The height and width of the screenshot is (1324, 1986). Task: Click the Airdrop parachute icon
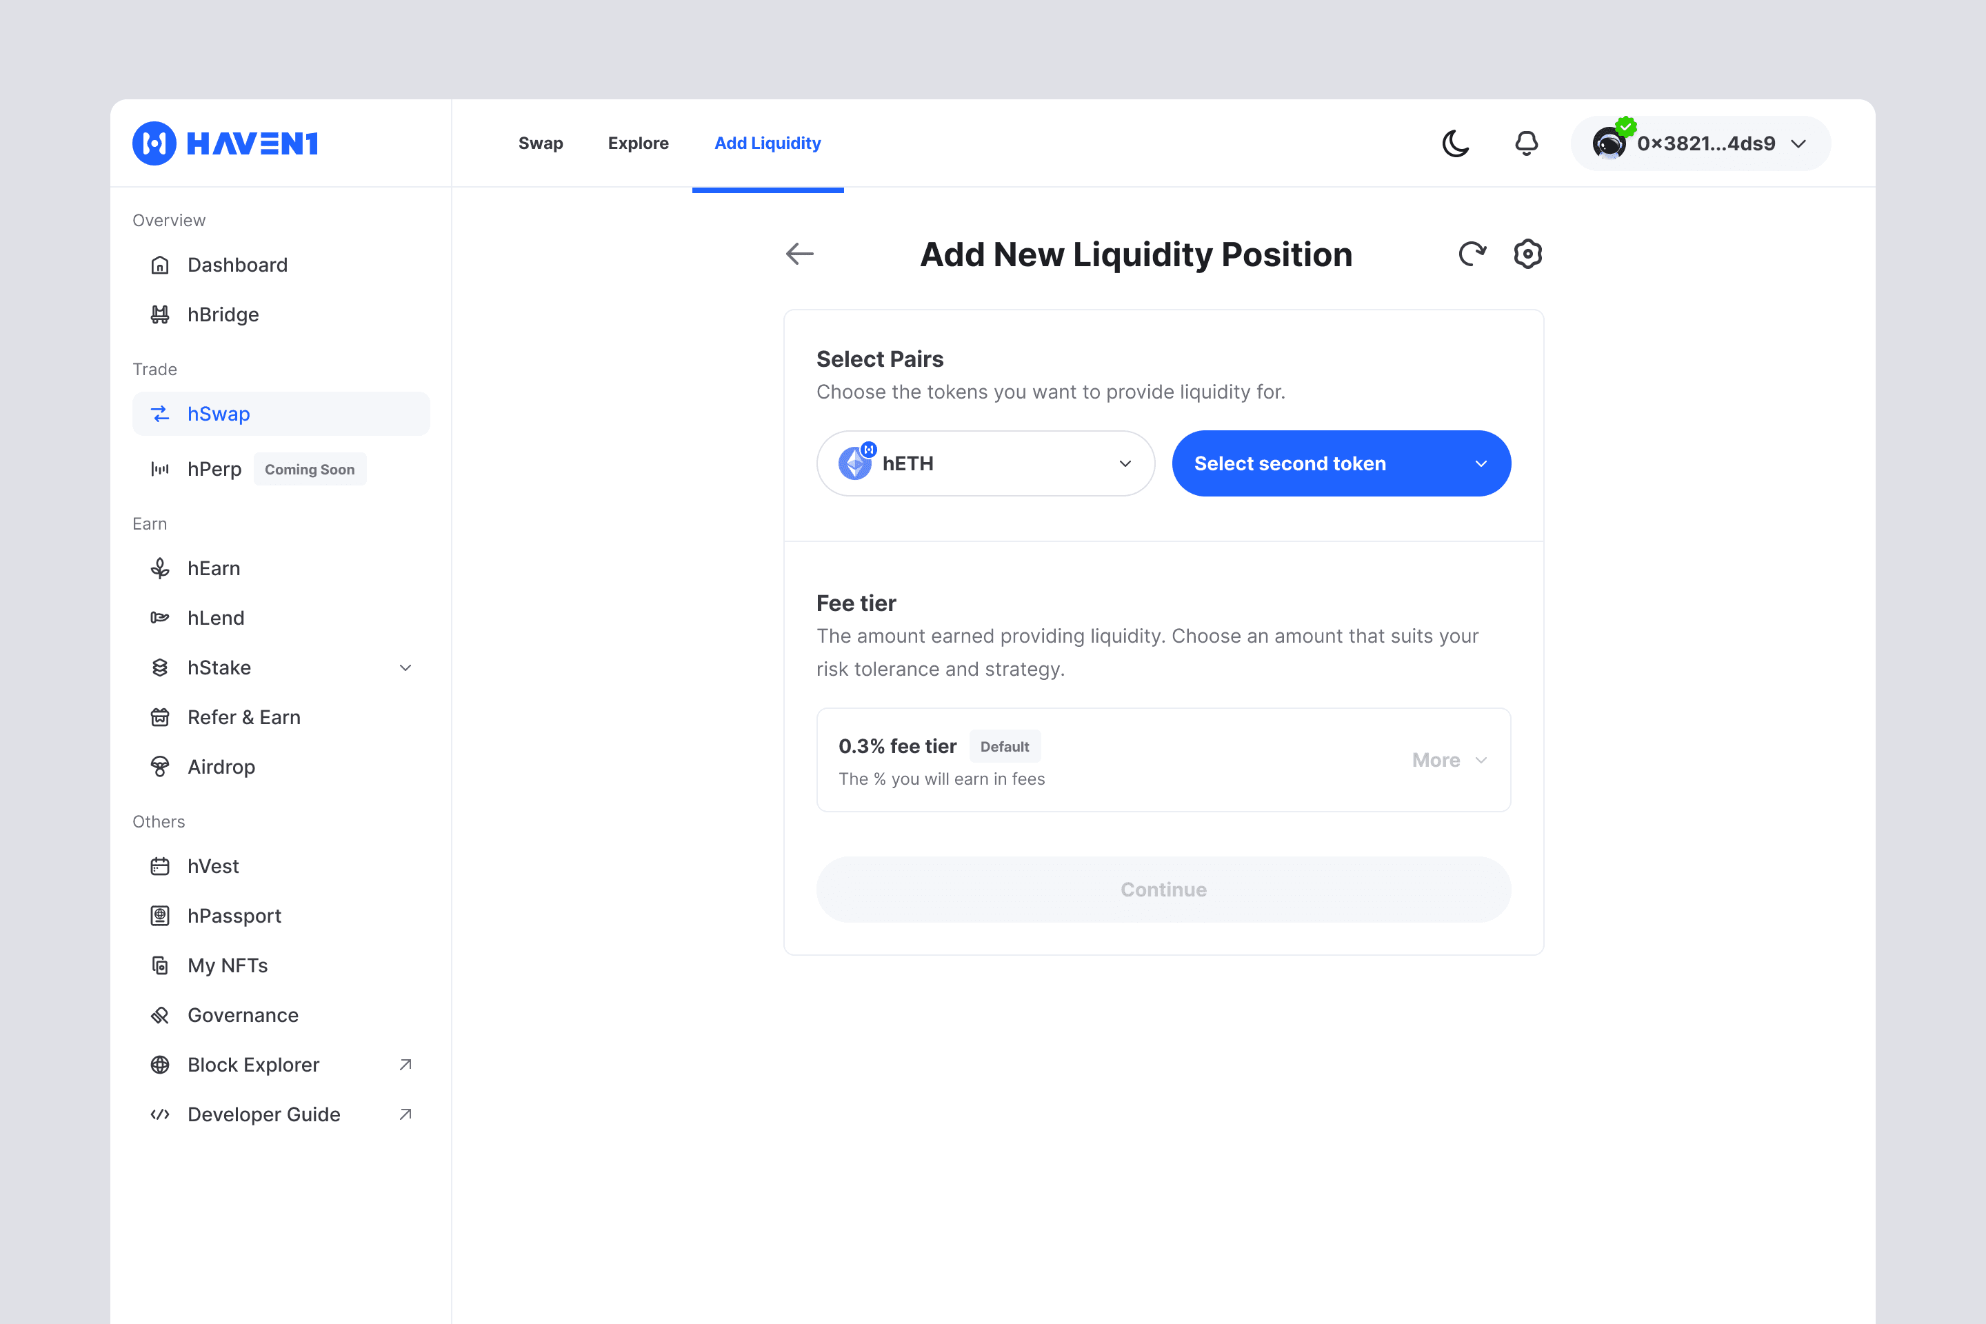159,767
